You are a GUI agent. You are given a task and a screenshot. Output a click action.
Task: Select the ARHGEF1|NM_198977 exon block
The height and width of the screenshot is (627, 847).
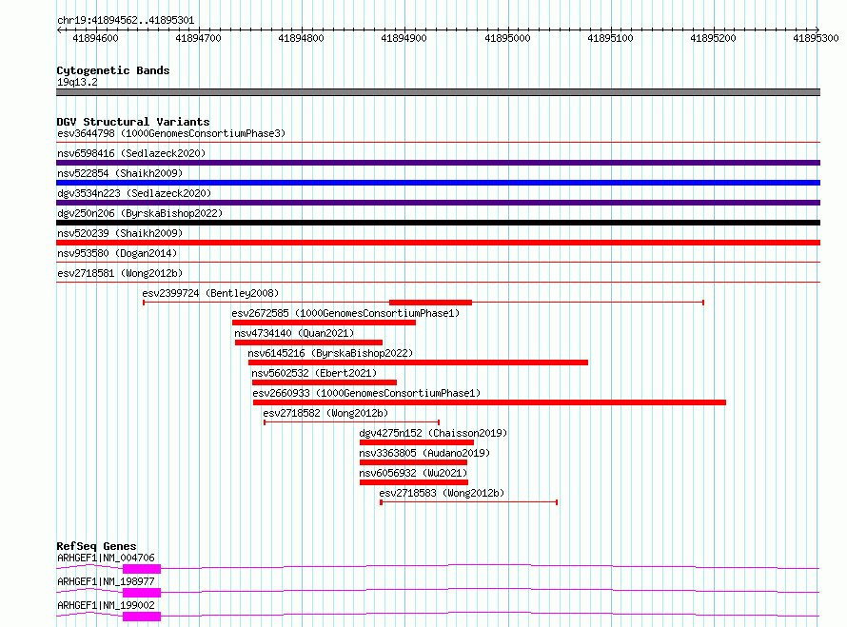(142, 593)
